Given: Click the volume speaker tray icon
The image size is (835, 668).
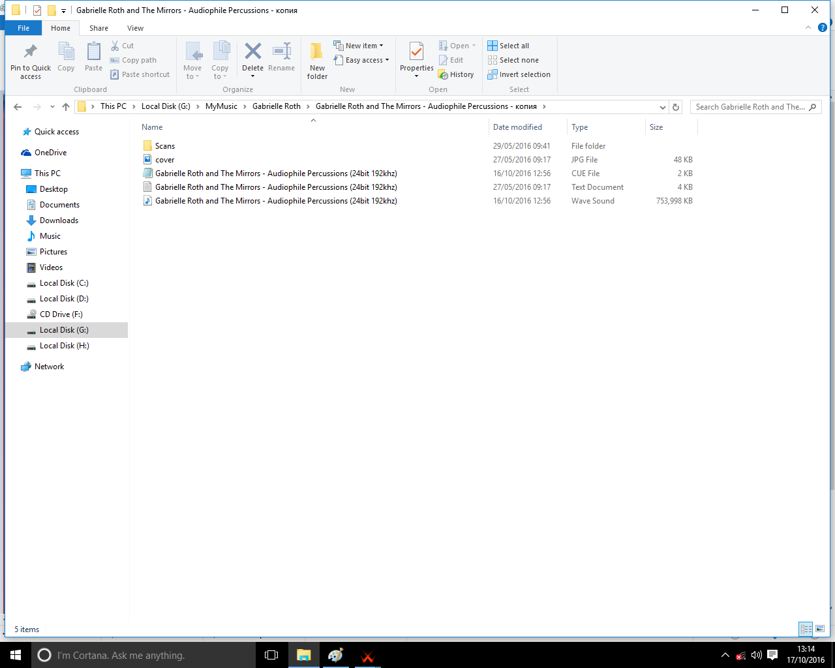Looking at the screenshot, I should (757, 655).
